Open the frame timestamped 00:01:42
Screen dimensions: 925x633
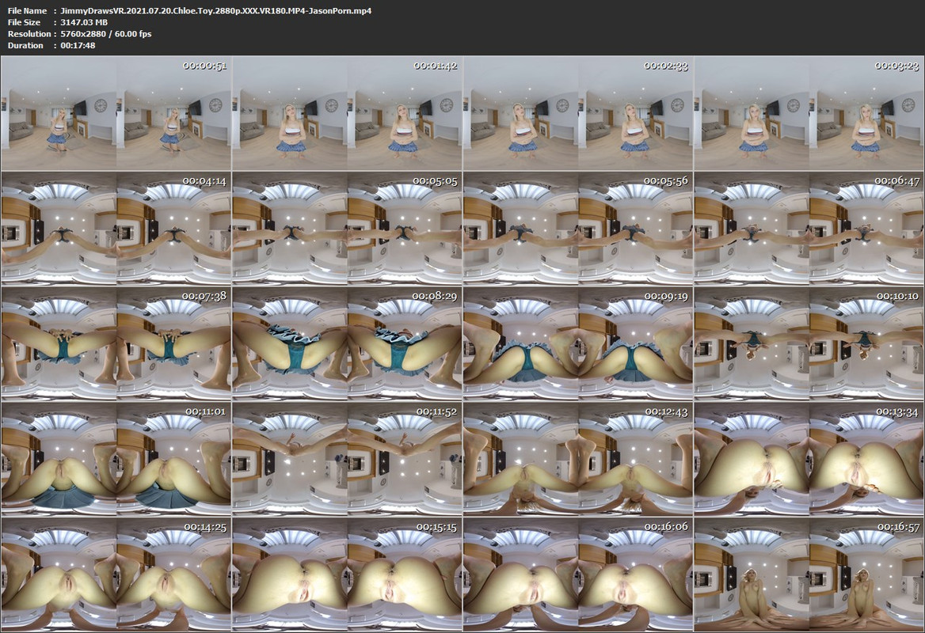347,113
